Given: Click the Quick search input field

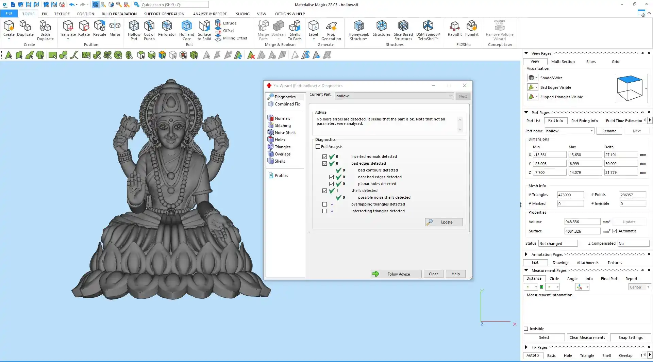Looking at the screenshot, I should pos(174,5).
